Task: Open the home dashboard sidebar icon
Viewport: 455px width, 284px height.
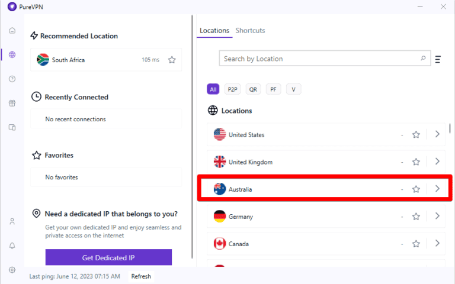Action: (x=12, y=31)
